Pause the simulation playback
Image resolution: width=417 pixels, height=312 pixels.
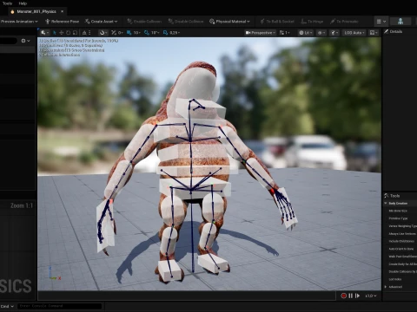click(x=351, y=296)
